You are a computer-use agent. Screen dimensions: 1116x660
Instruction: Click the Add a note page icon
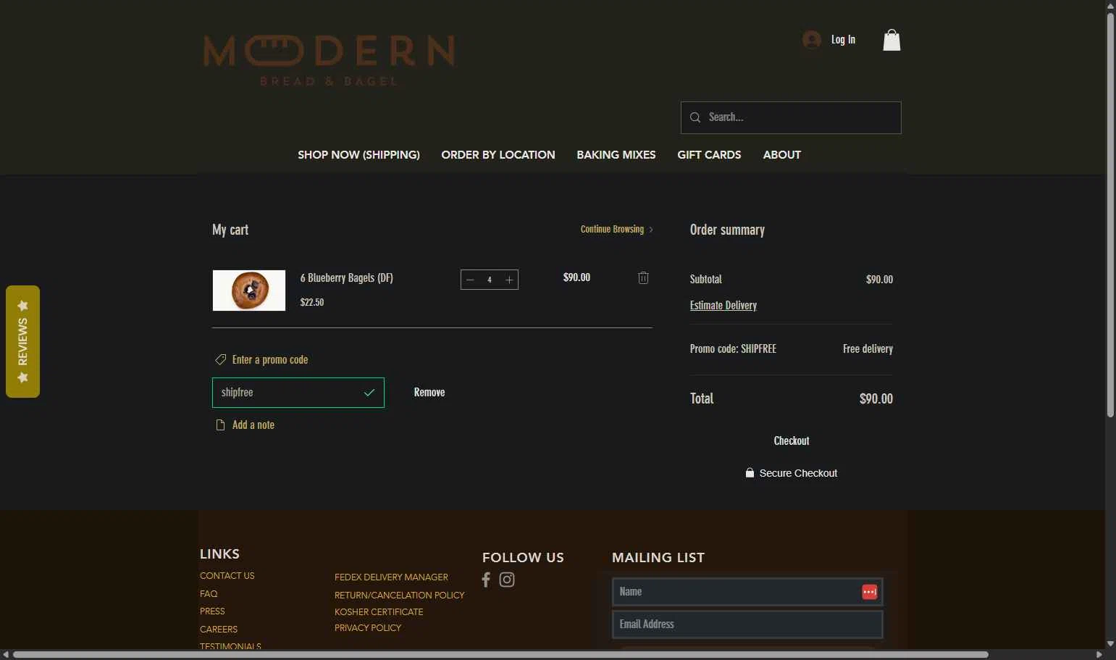[x=220, y=425]
